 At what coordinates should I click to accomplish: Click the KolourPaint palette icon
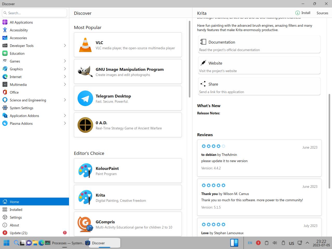pos(85,171)
